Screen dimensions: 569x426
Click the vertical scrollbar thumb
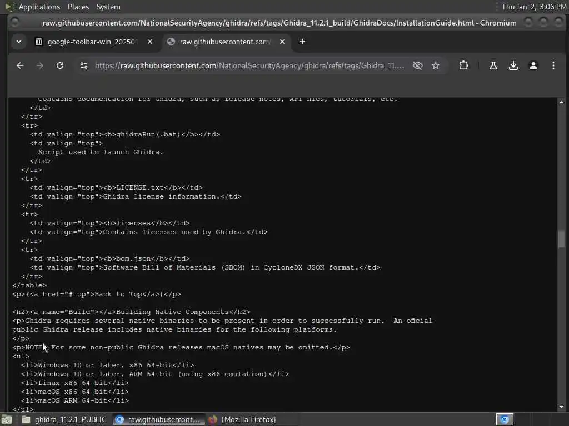pos(561,239)
